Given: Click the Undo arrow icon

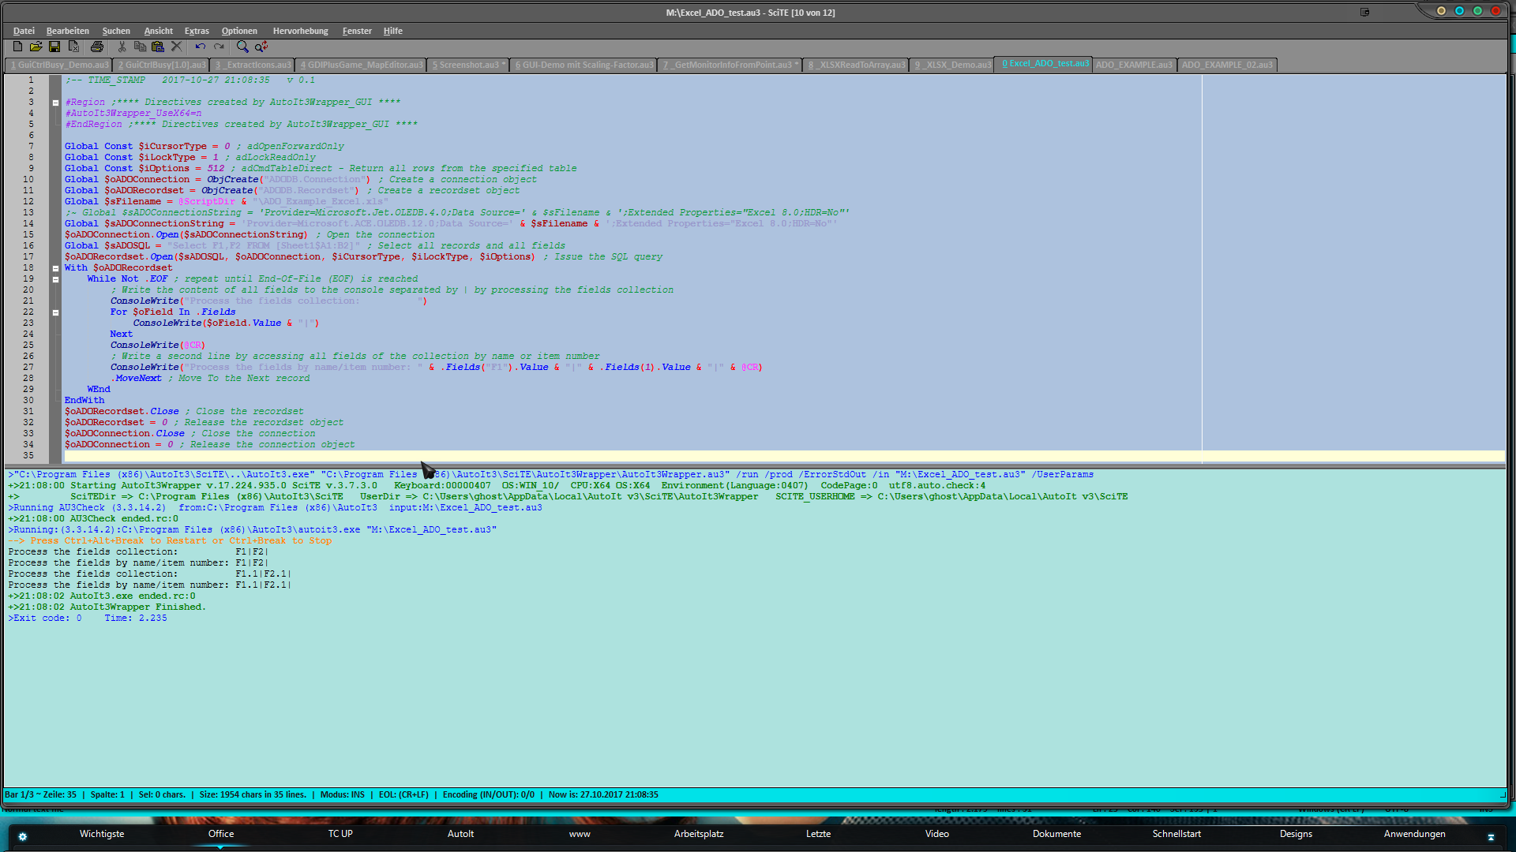Looking at the screenshot, I should [201, 47].
